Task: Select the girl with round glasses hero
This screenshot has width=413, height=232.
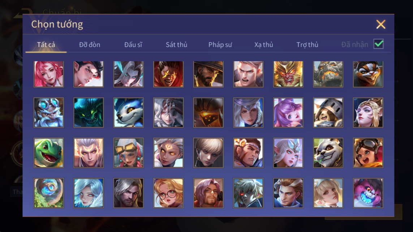Action: (168, 193)
